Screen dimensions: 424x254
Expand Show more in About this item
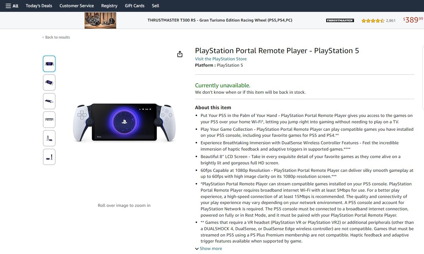tap(211, 249)
